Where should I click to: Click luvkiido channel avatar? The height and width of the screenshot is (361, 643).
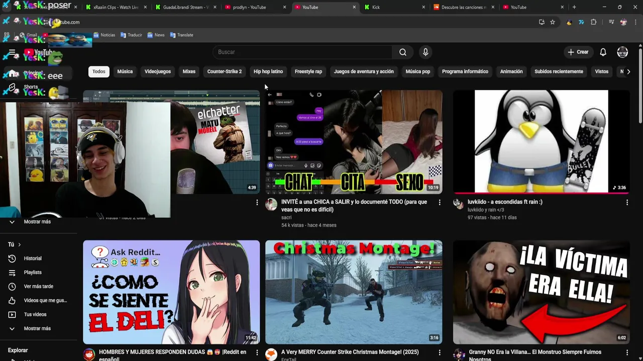pyautogui.click(x=459, y=203)
